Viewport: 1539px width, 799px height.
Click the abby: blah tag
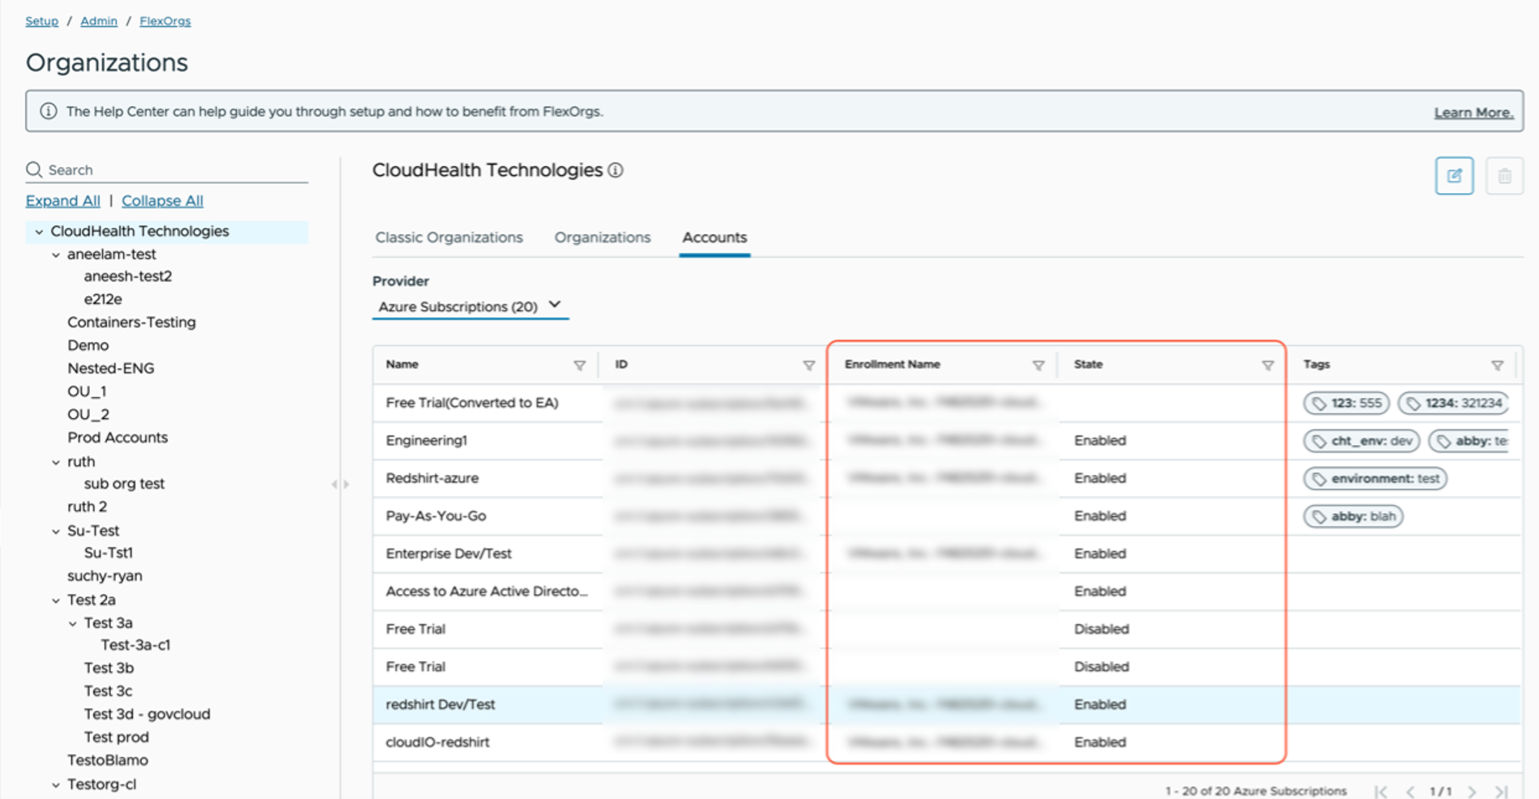(x=1353, y=516)
